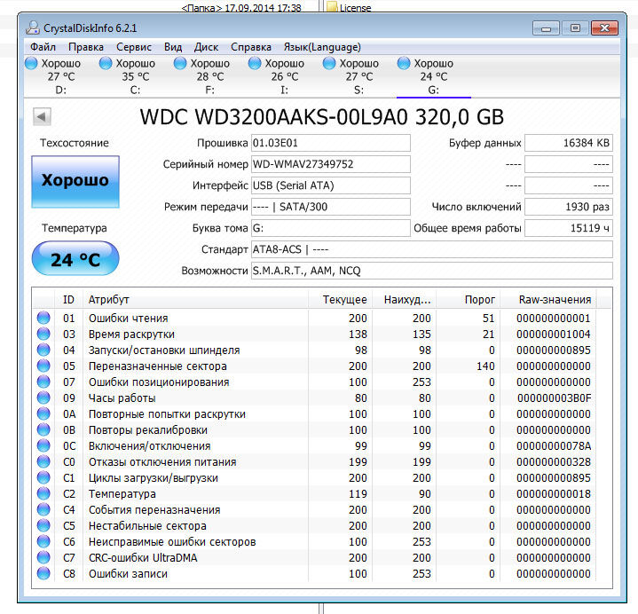The width and height of the screenshot is (638, 614).
Task: Click status orb for Время раскрутки row
Action: click(x=43, y=334)
